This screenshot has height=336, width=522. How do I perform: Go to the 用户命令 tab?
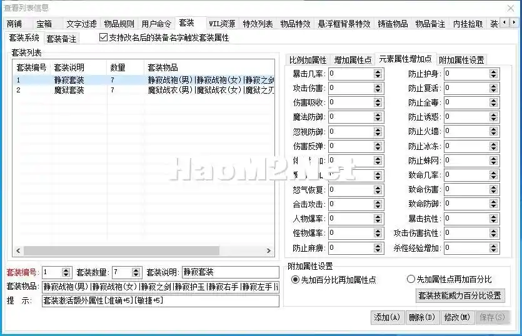(156, 24)
